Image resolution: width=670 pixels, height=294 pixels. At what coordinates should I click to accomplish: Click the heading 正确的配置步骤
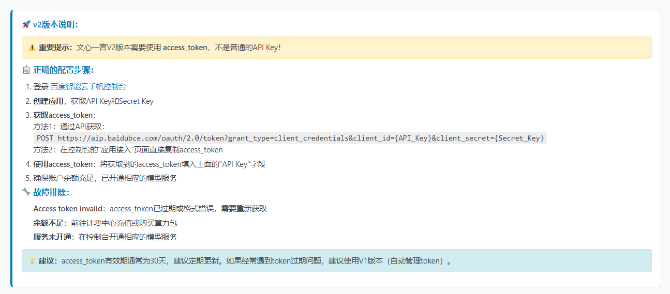pyautogui.click(x=64, y=70)
